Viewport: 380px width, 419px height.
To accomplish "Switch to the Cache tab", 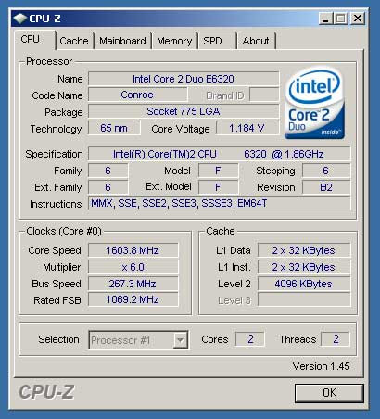I will tap(74, 41).
